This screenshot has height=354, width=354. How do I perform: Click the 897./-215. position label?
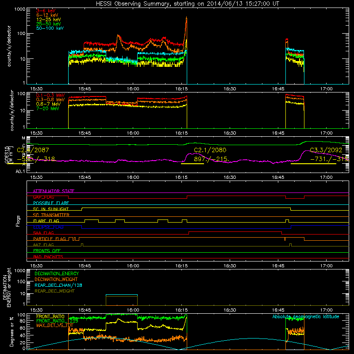[212, 159]
